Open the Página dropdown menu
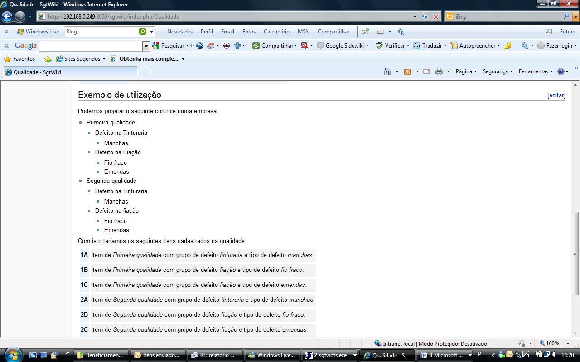580x362 pixels. (466, 71)
